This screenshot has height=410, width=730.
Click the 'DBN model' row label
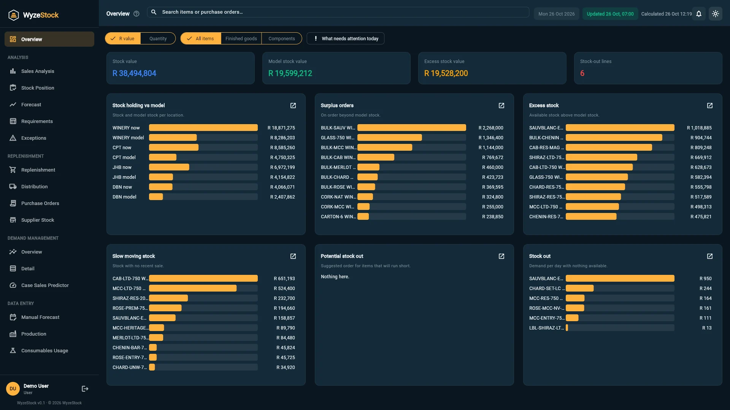click(124, 197)
